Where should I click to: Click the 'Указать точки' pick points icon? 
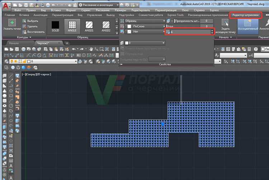point(12,23)
